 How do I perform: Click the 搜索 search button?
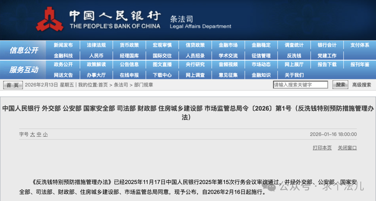pos(340,85)
